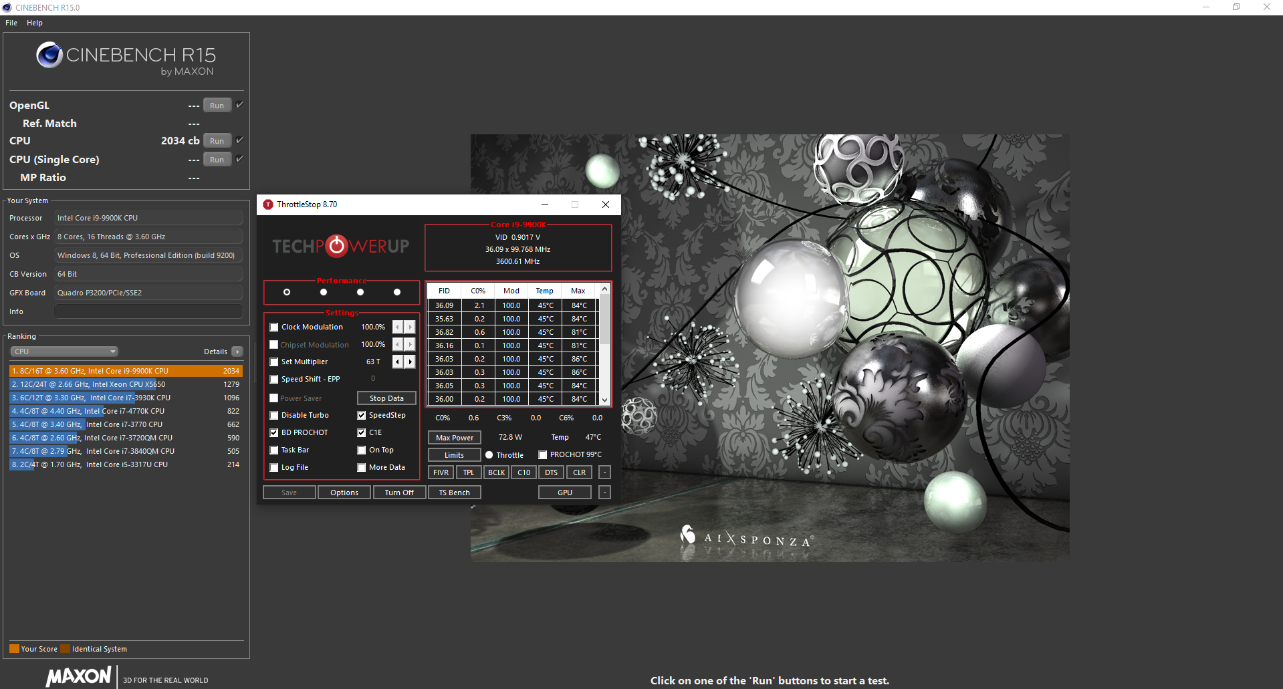Image resolution: width=1283 pixels, height=689 pixels.
Task: Run the OpenGL benchmark
Action: [217, 106]
